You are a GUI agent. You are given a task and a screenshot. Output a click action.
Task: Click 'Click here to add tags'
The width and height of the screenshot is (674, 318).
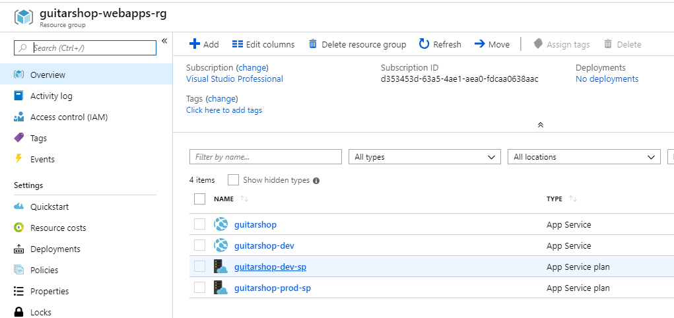[224, 110]
